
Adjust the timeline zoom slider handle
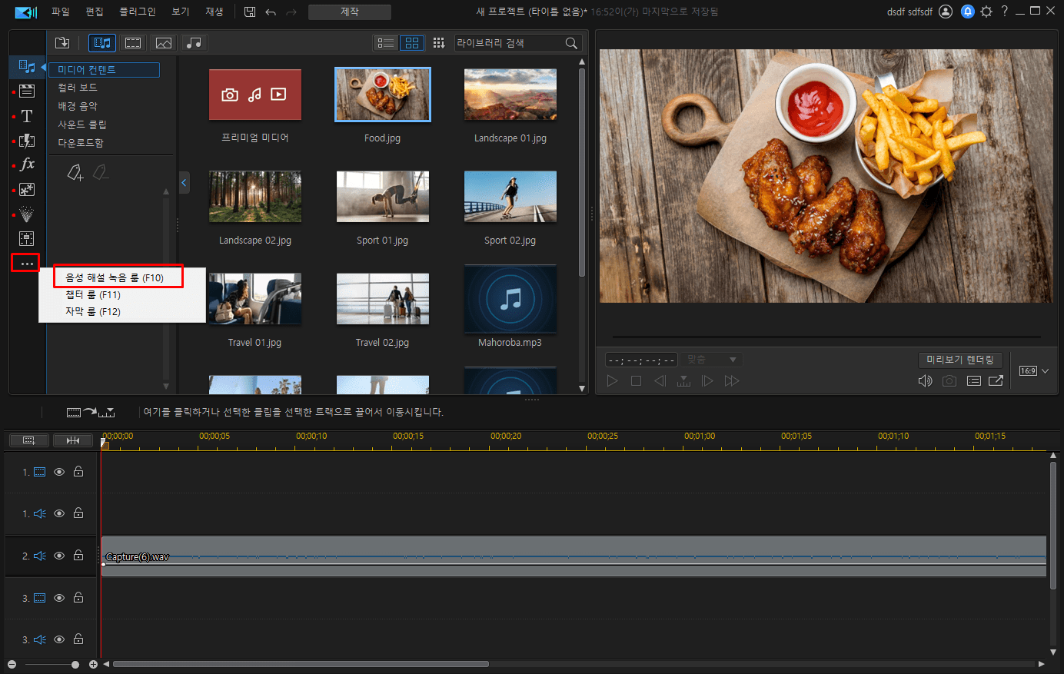click(75, 664)
